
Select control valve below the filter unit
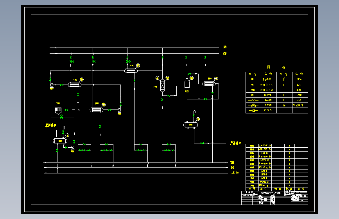click(x=61, y=117)
